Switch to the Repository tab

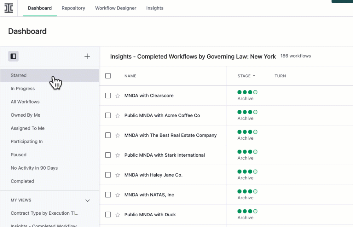point(73,8)
